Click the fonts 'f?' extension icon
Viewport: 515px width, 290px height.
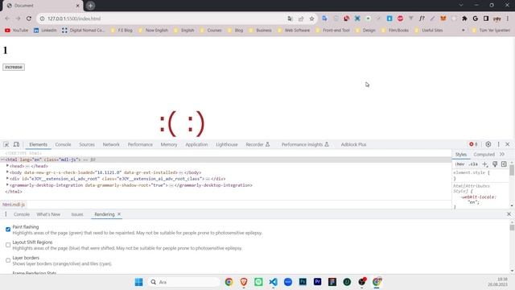pyautogui.click(x=422, y=19)
